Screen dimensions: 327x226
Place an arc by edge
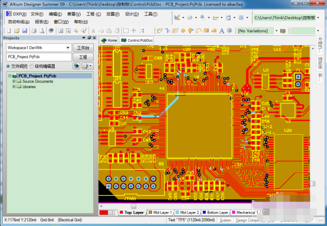pyautogui.click(x=198, y=31)
